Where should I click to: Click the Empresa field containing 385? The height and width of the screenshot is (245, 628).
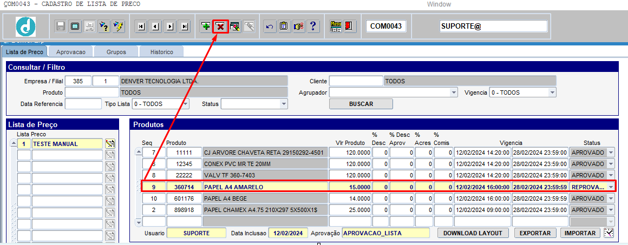coord(78,81)
